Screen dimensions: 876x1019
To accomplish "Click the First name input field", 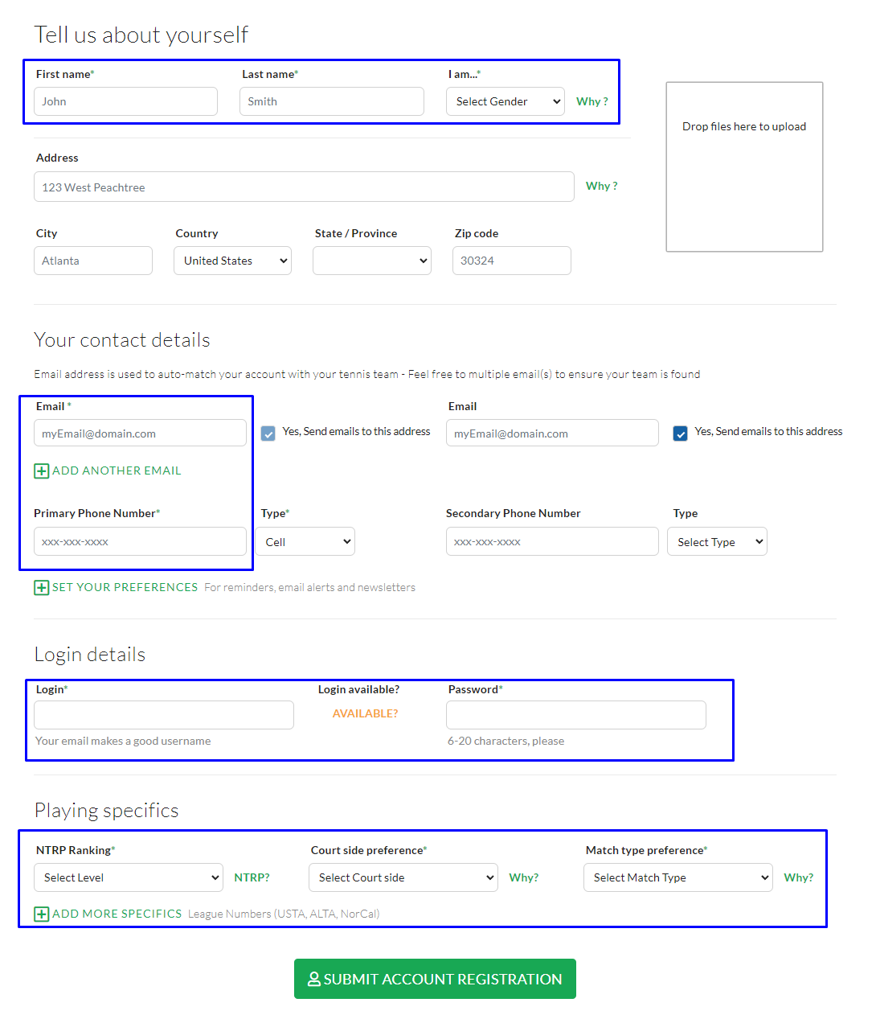I will 125,101.
